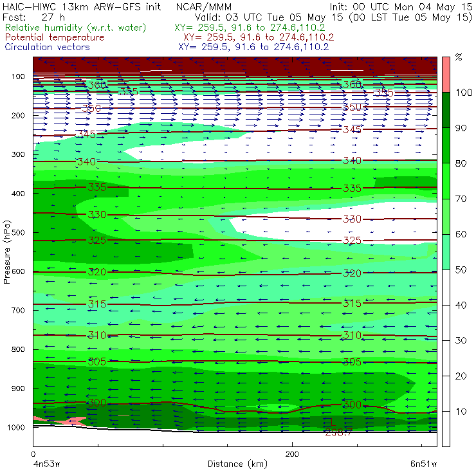The image size is (476, 476).
Task: Click the '4n53w' start coordinate label
Action: click(x=46, y=464)
